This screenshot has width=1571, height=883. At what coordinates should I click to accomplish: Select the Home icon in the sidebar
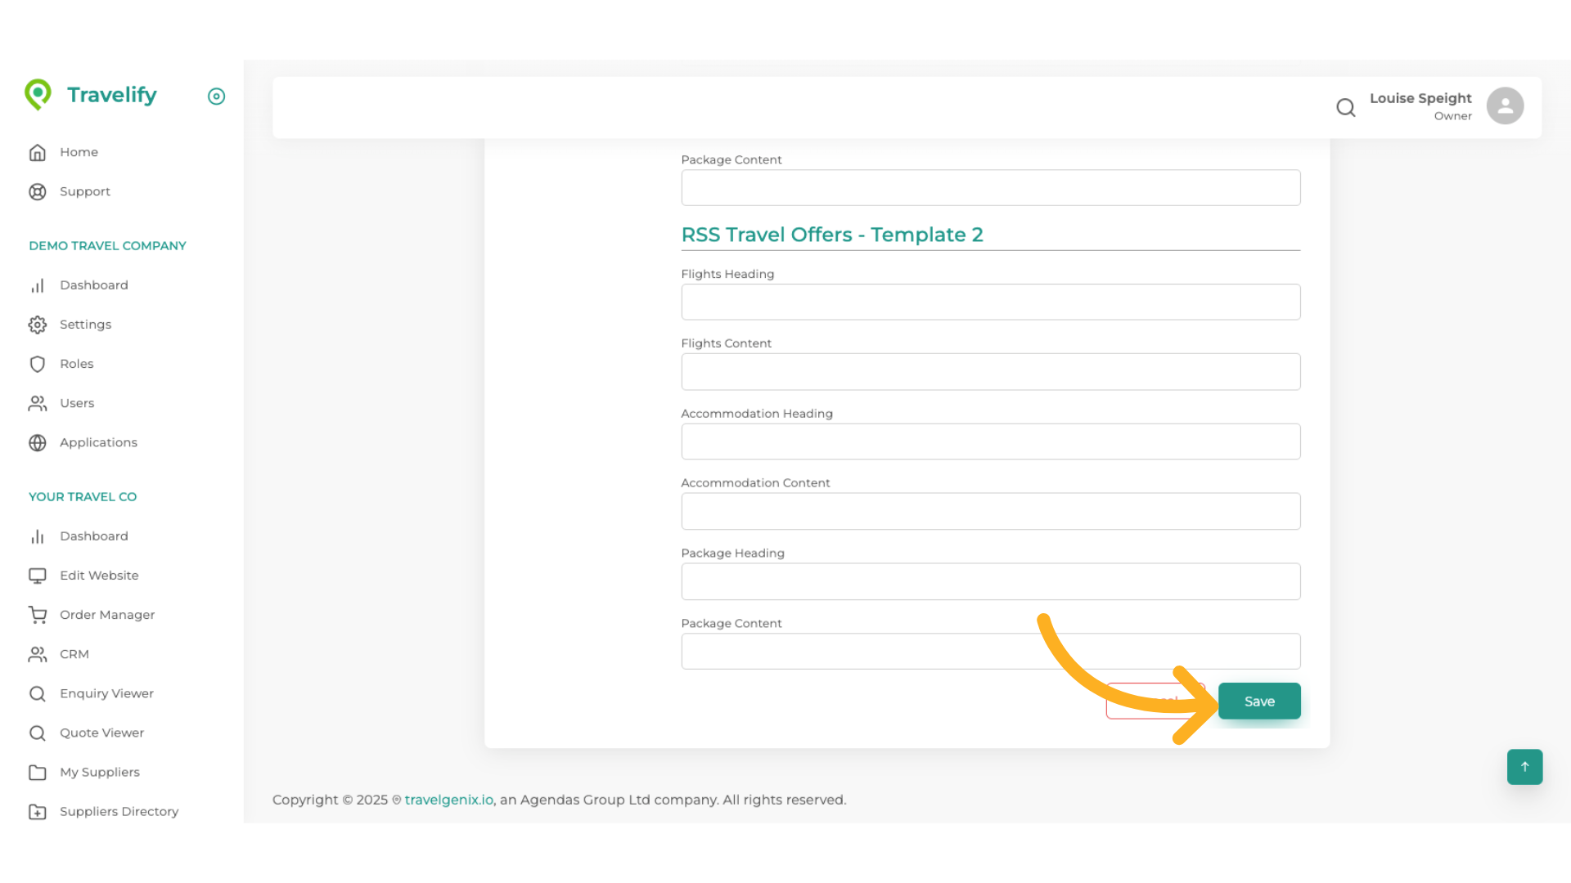coord(38,152)
